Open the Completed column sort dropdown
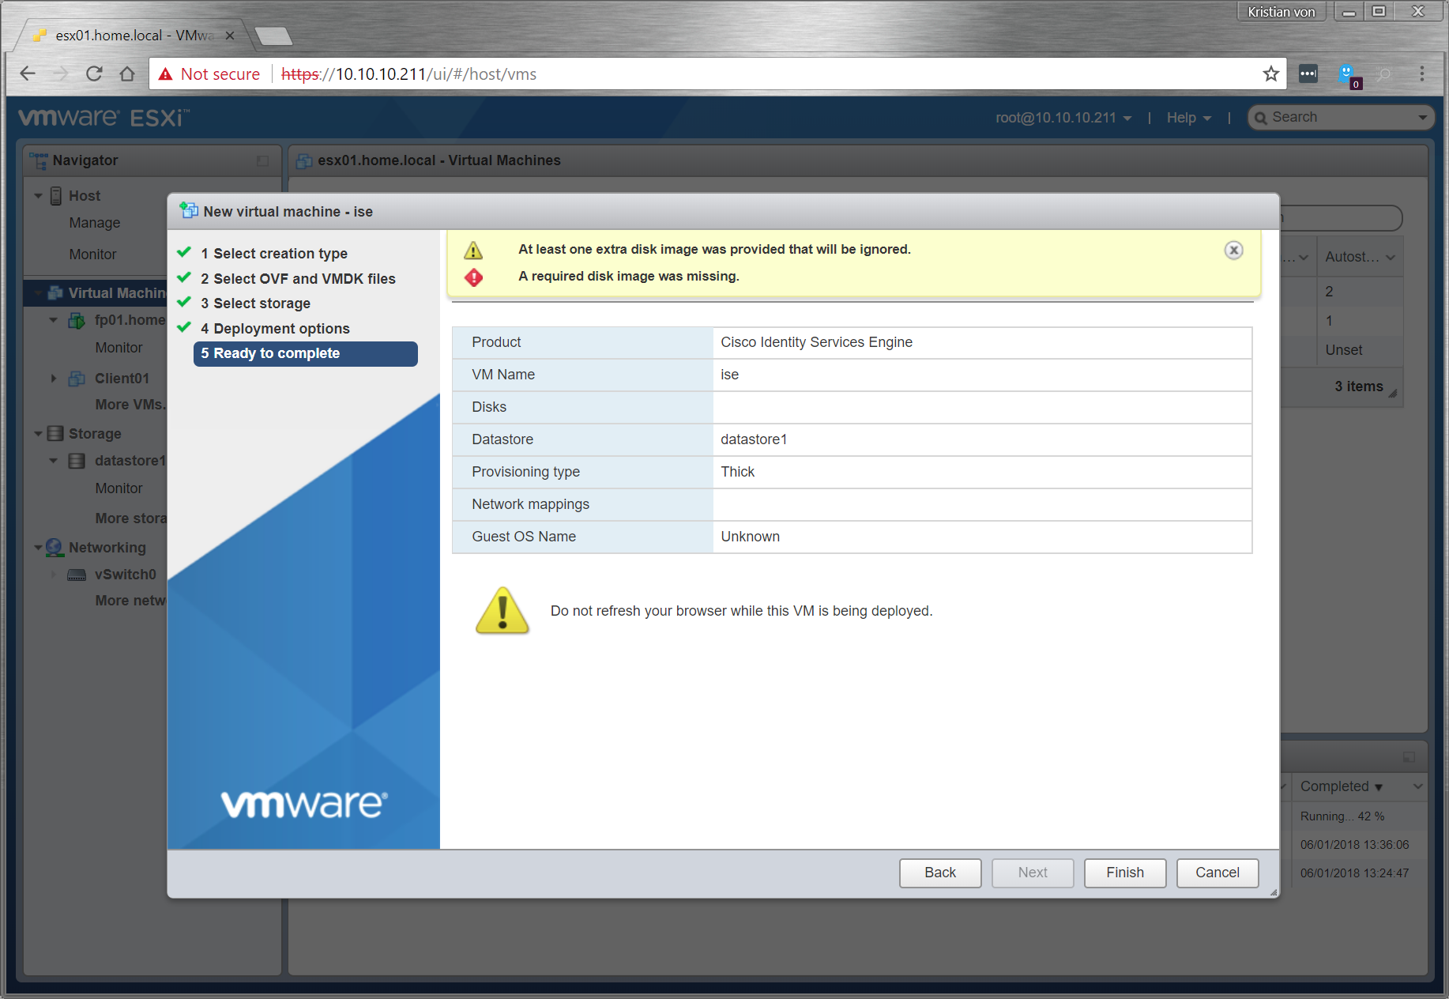The height and width of the screenshot is (999, 1449). click(1418, 786)
